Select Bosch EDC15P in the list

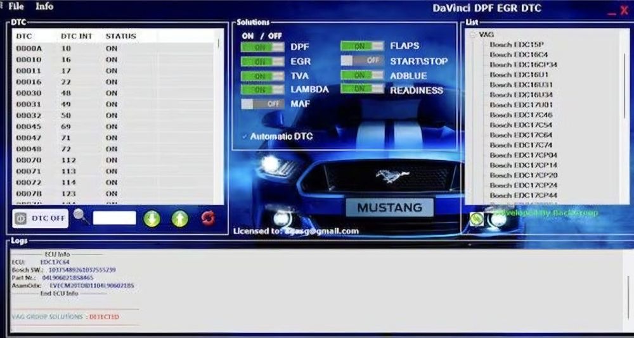pos(516,44)
